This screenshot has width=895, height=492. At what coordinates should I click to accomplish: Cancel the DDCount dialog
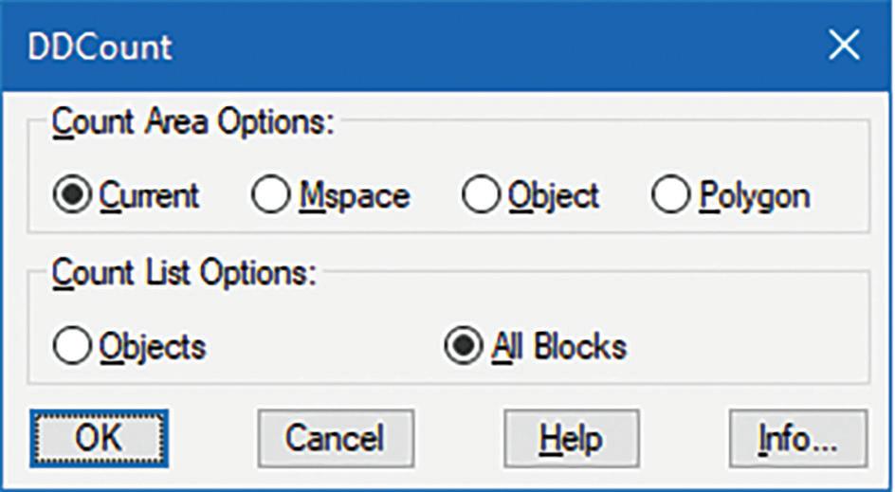pos(336,438)
